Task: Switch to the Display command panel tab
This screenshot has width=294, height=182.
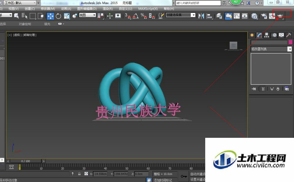Action: (x=281, y=35)
